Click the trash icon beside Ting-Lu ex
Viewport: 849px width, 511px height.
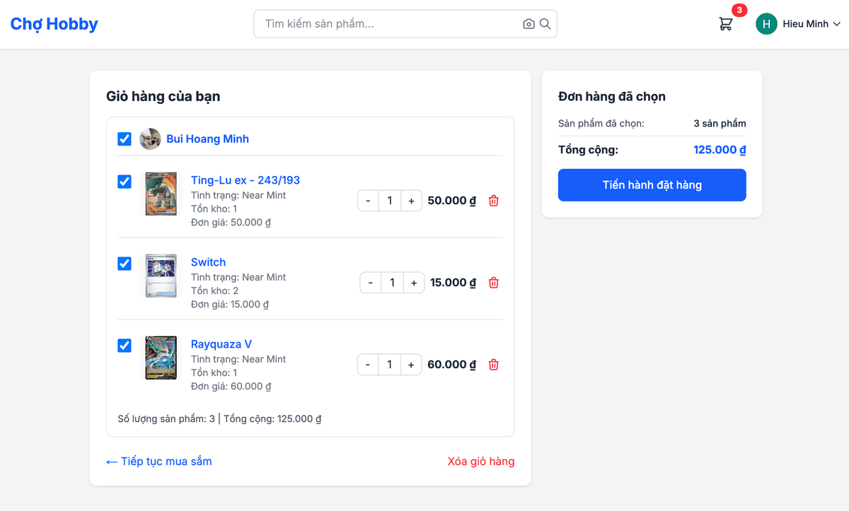[x=493, y=200]
